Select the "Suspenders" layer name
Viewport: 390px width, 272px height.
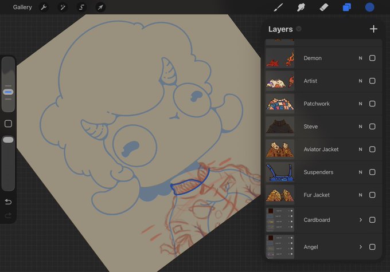318,172
